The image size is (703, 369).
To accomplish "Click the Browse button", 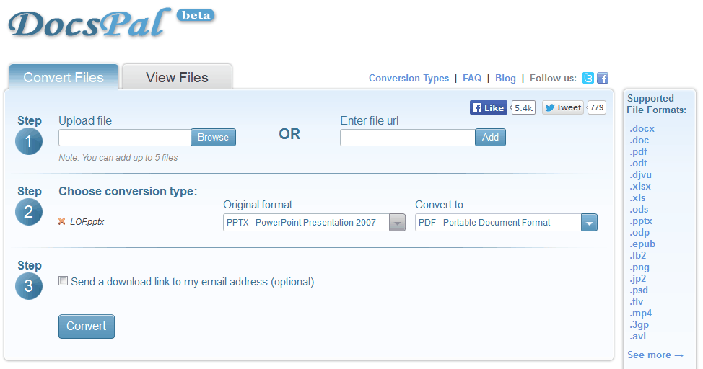I will coord(214,138).
